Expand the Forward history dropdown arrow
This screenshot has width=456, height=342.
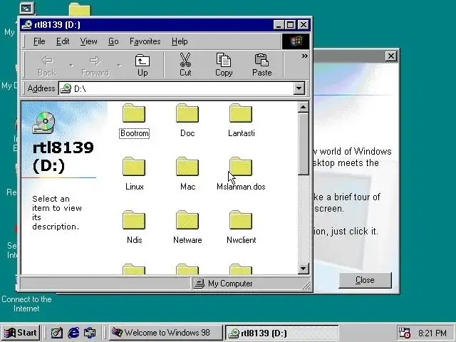pyautogui.click(x=119, y=65)
